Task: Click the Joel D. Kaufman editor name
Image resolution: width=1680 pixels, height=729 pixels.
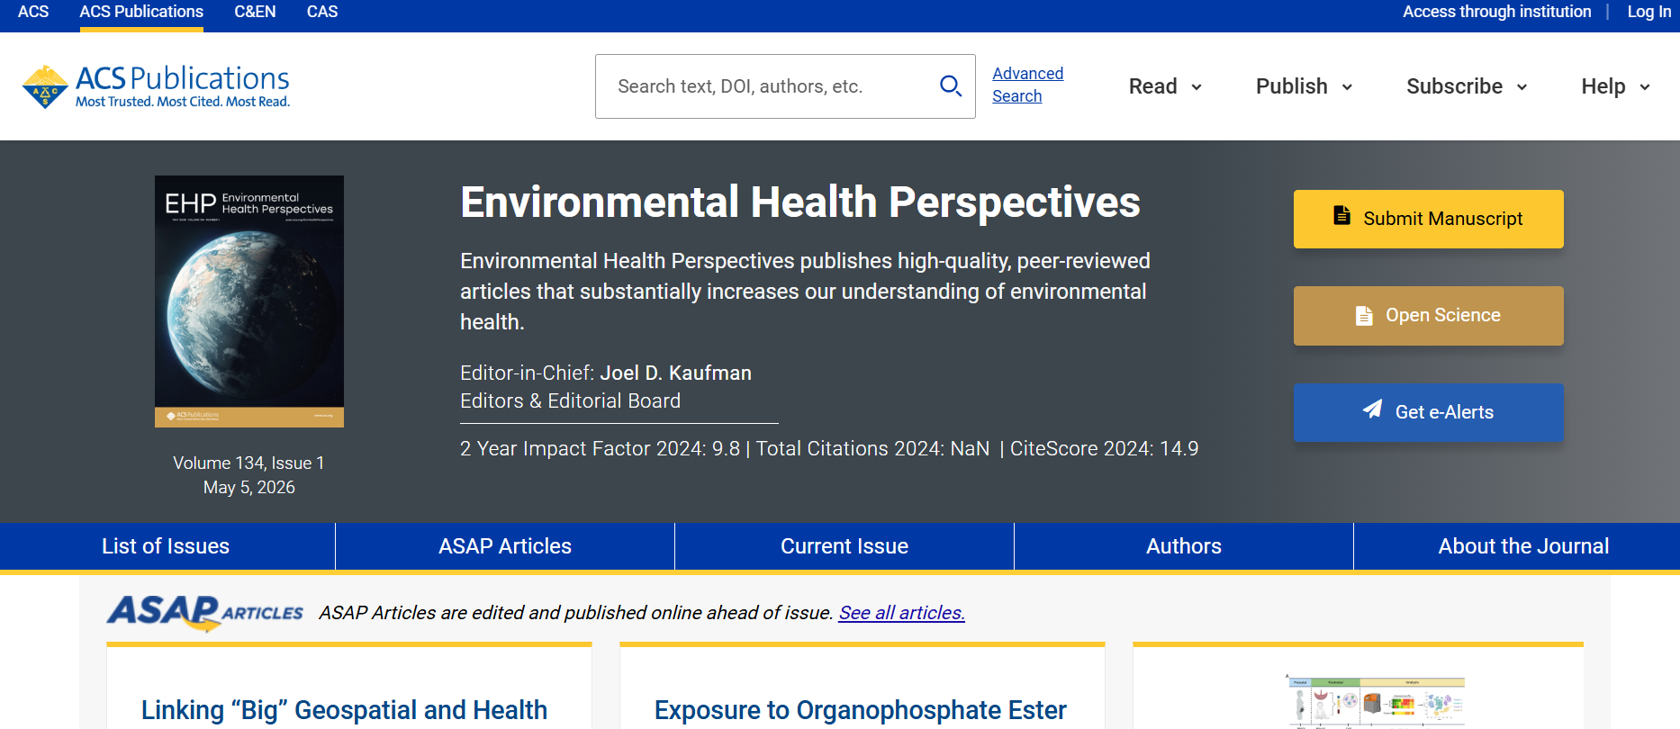Action: click(676, 373)
